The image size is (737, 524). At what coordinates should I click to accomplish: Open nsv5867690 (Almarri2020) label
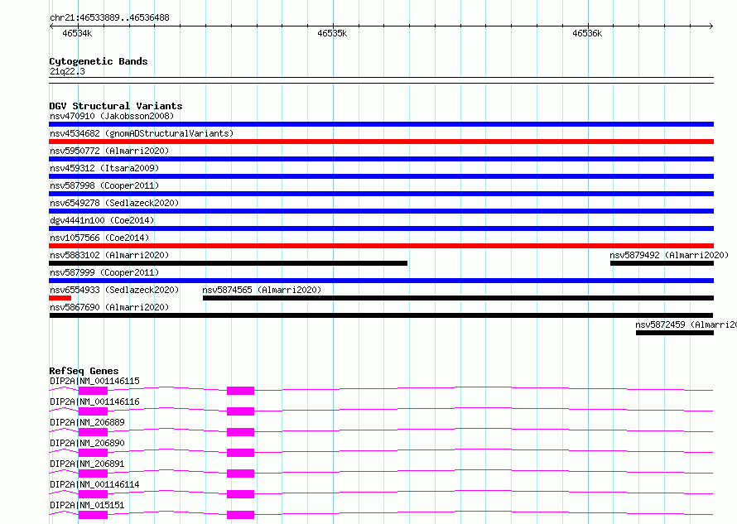click(109, 307)
